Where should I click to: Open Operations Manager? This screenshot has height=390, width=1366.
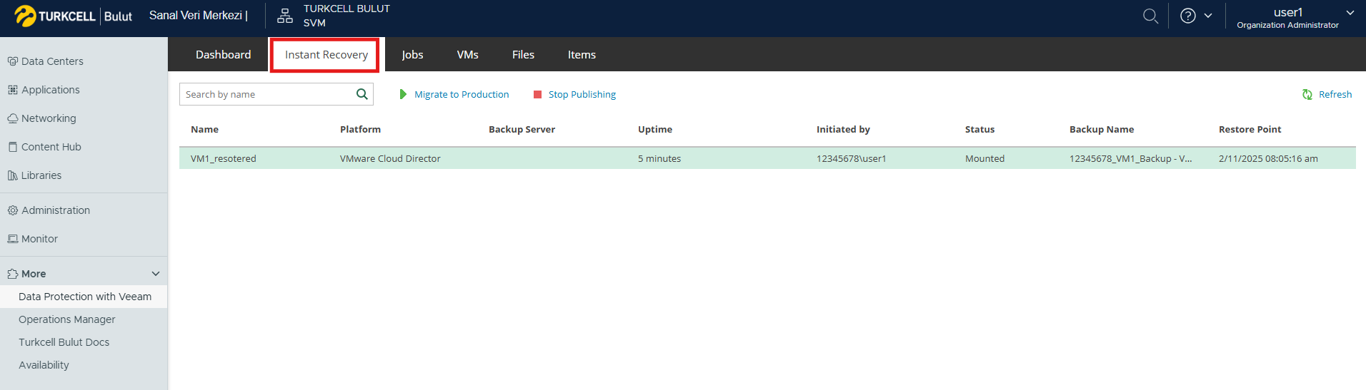[66, 319]
